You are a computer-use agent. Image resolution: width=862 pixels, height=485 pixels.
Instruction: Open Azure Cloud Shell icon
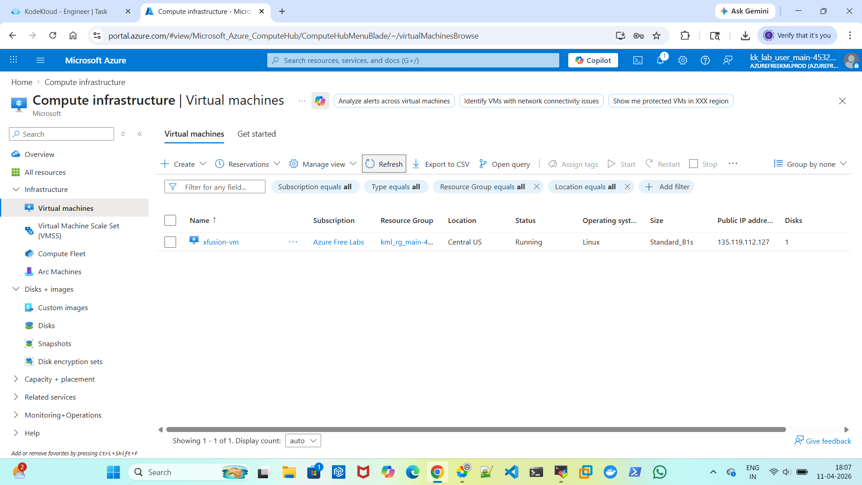tap(638, 60)
